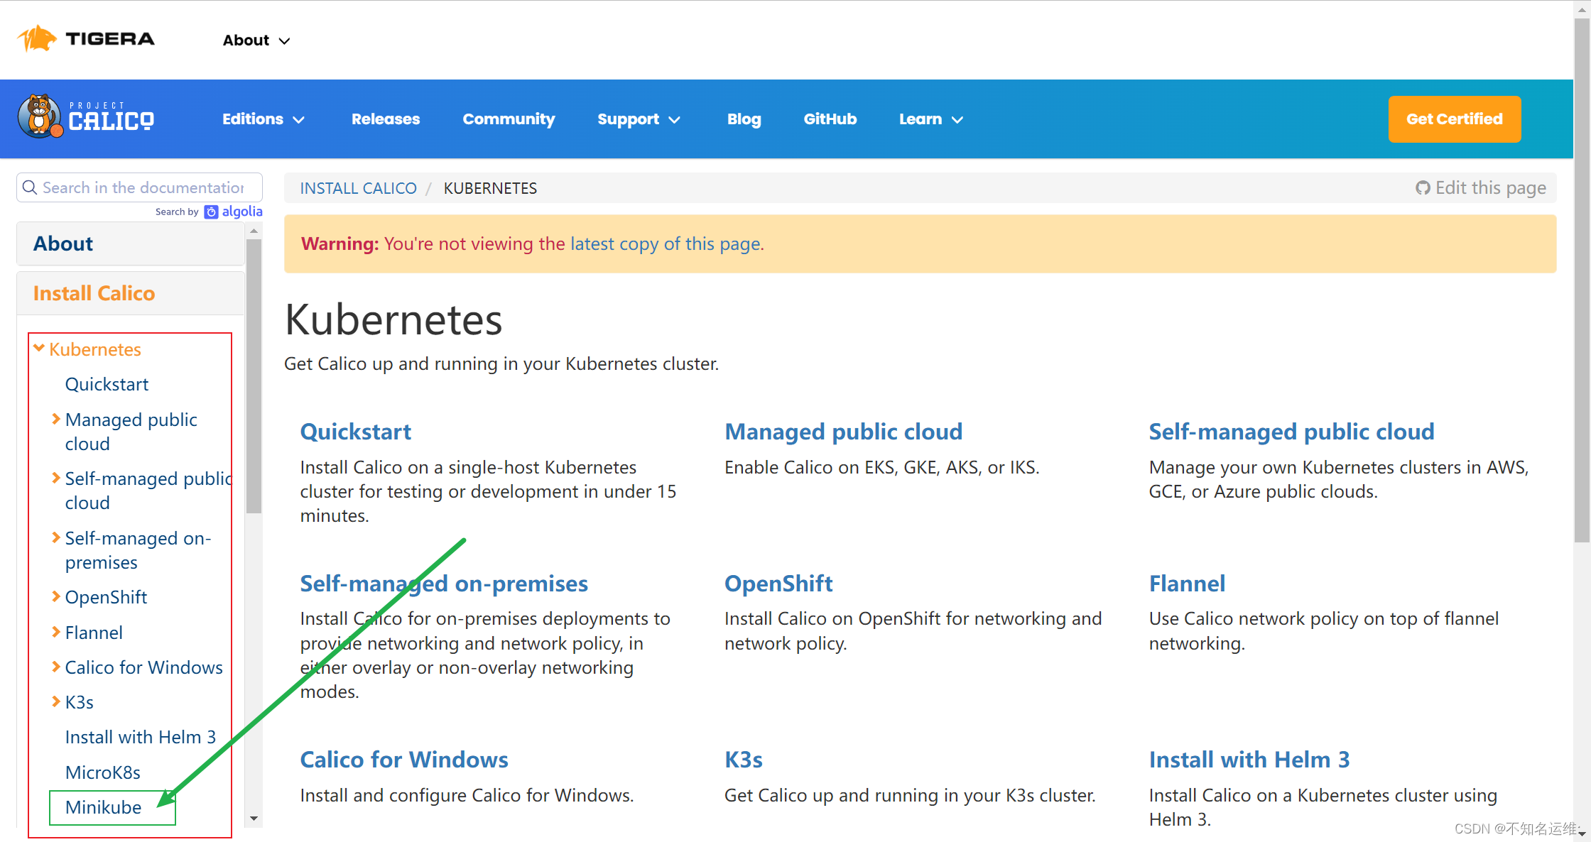
Task: Click the GitHub icon beside Edit this page
Action: tap(1423, 188)
